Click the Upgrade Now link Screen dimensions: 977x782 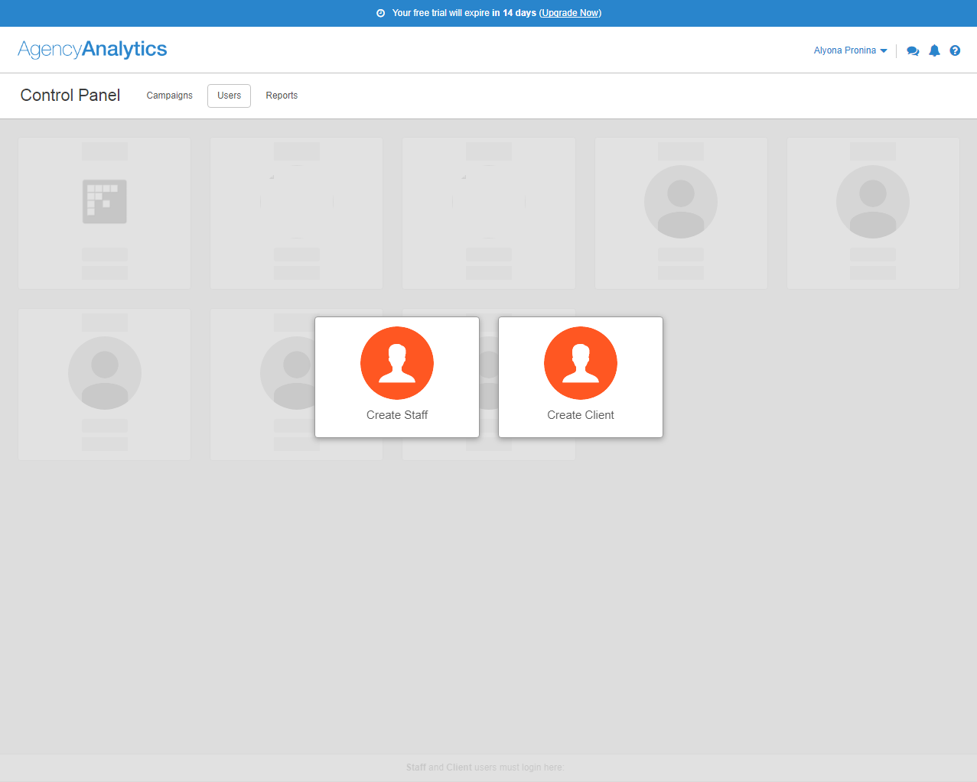click(569, 13)
